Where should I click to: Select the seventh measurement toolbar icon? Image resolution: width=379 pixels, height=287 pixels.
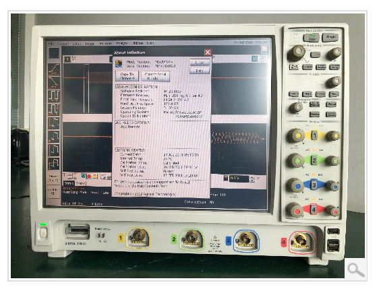54,150
